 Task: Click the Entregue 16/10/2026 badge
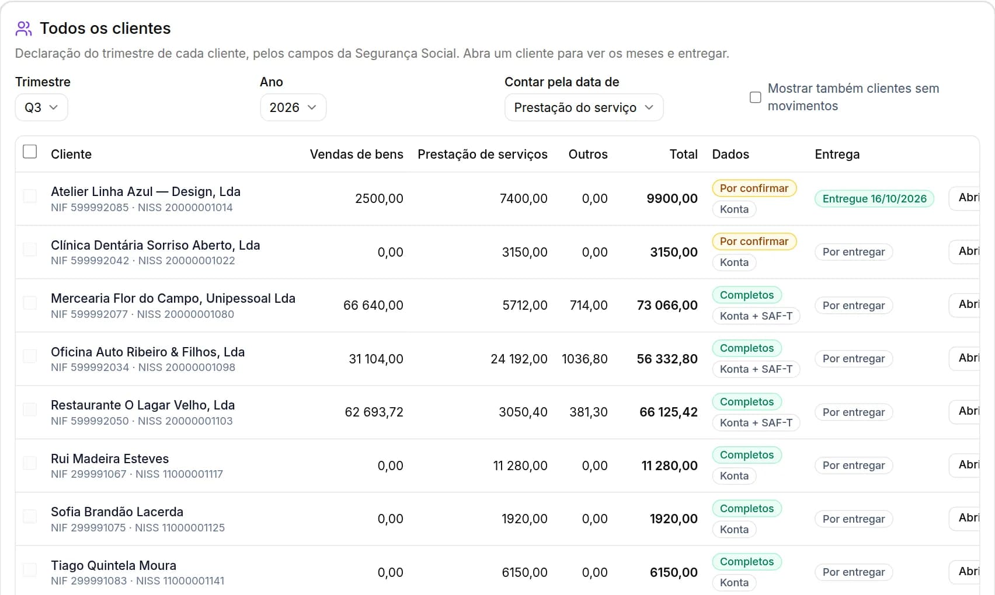(x=874, y=199)
